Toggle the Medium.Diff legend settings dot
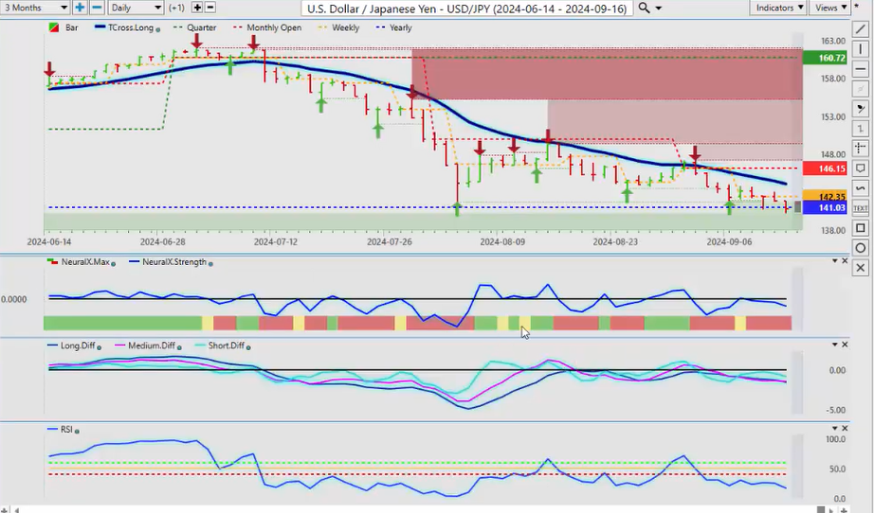Viewport: 874px width, 513px height. click(179, 347)
